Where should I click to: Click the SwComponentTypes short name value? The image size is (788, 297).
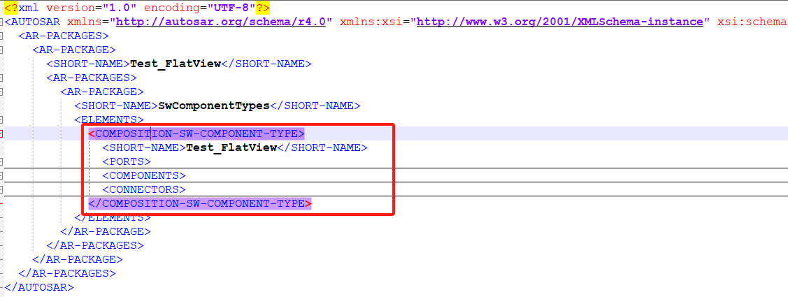(214, 106)
